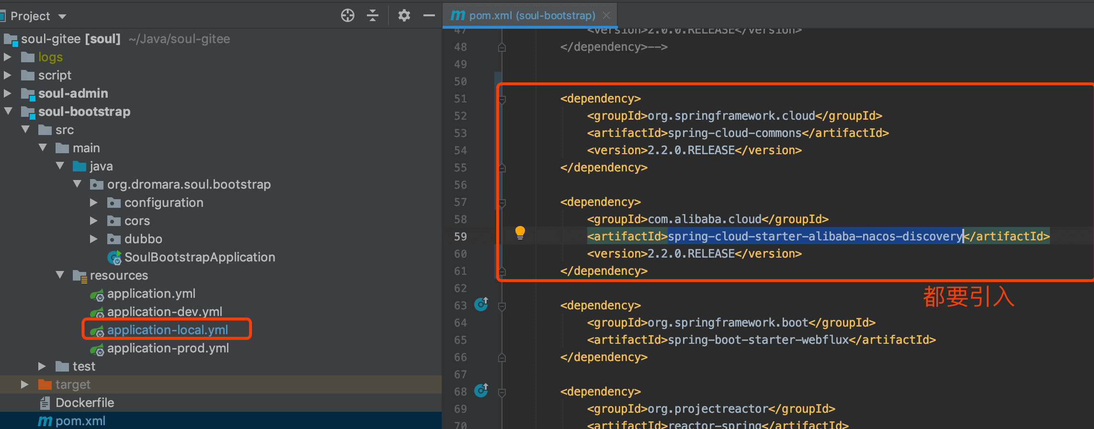
Task: Fold the dependency block at line 51
Action: [502, 99]
